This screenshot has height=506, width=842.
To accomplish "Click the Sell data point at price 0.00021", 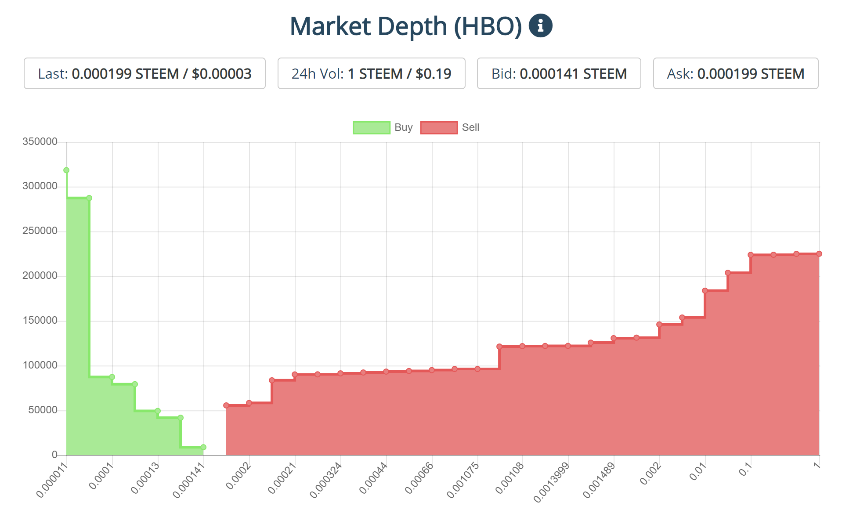I will click(295, 374).
